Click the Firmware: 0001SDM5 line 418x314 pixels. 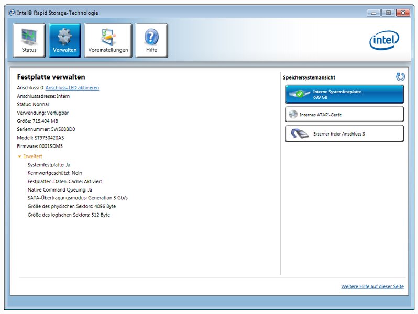coord(40,146)
